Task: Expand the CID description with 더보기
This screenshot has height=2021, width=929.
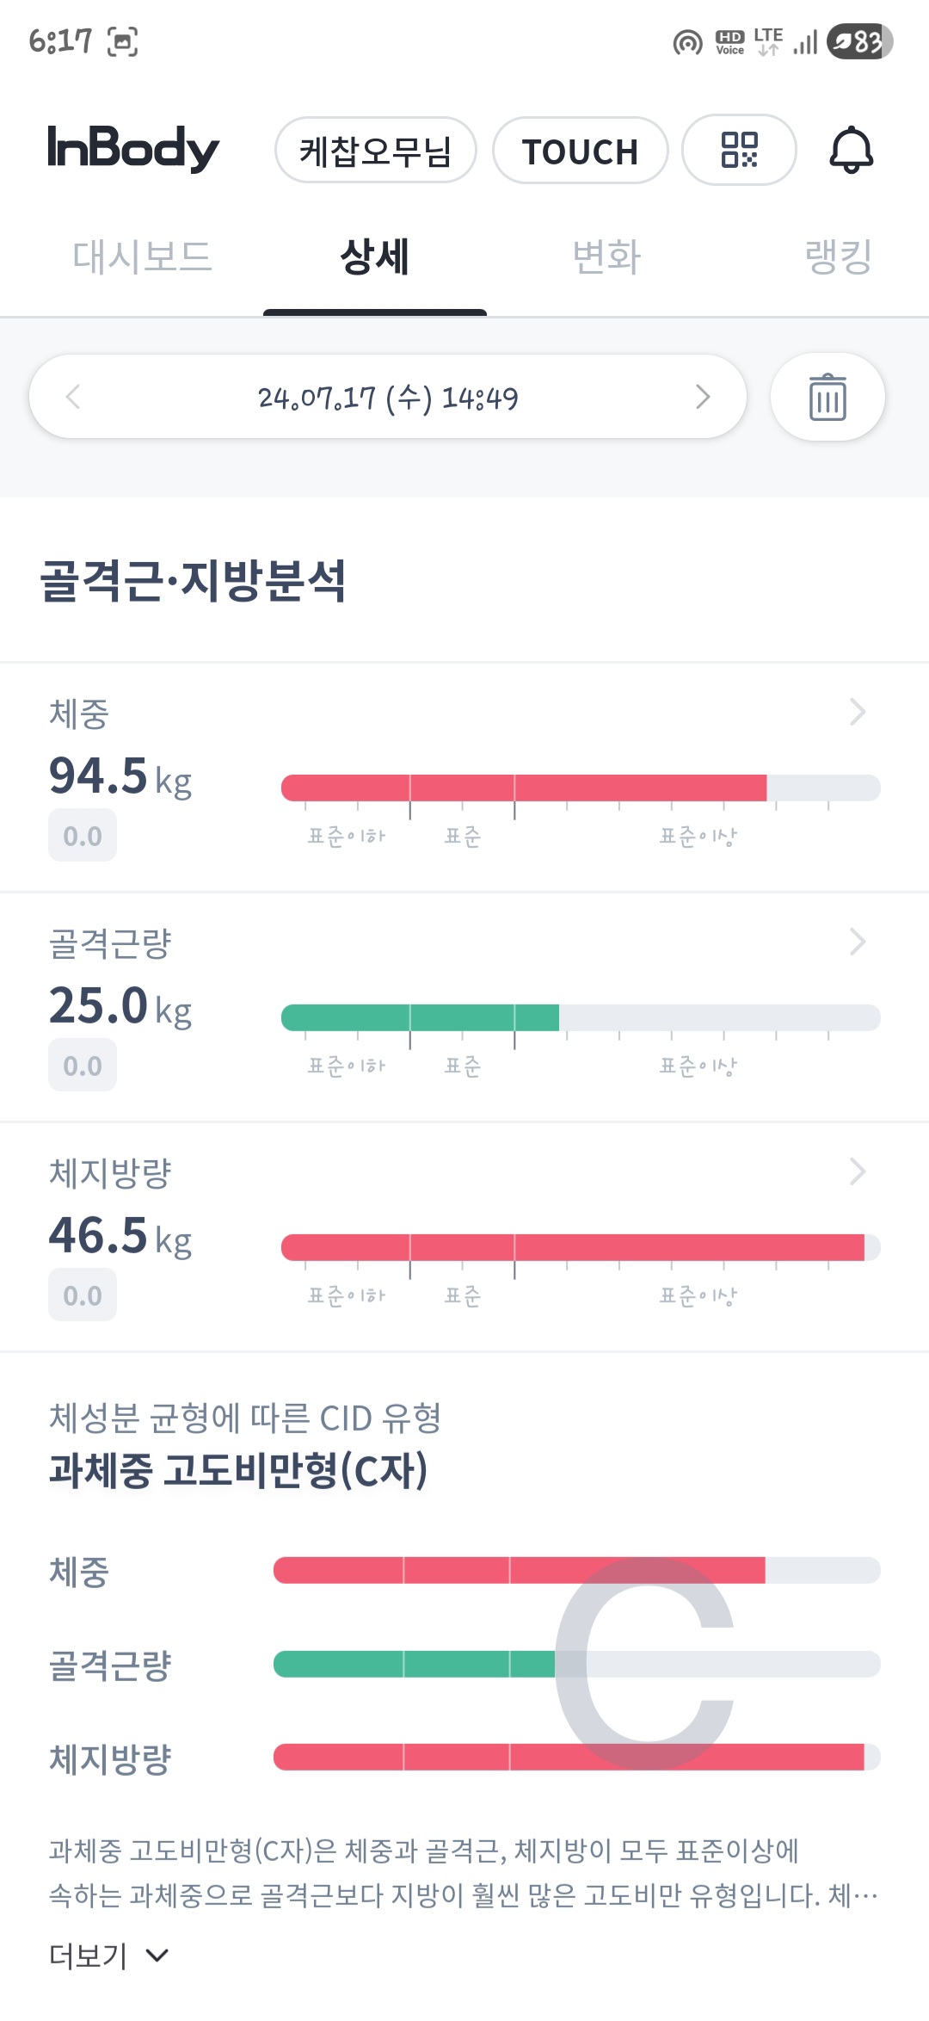Action: [x=108, y=1956]
